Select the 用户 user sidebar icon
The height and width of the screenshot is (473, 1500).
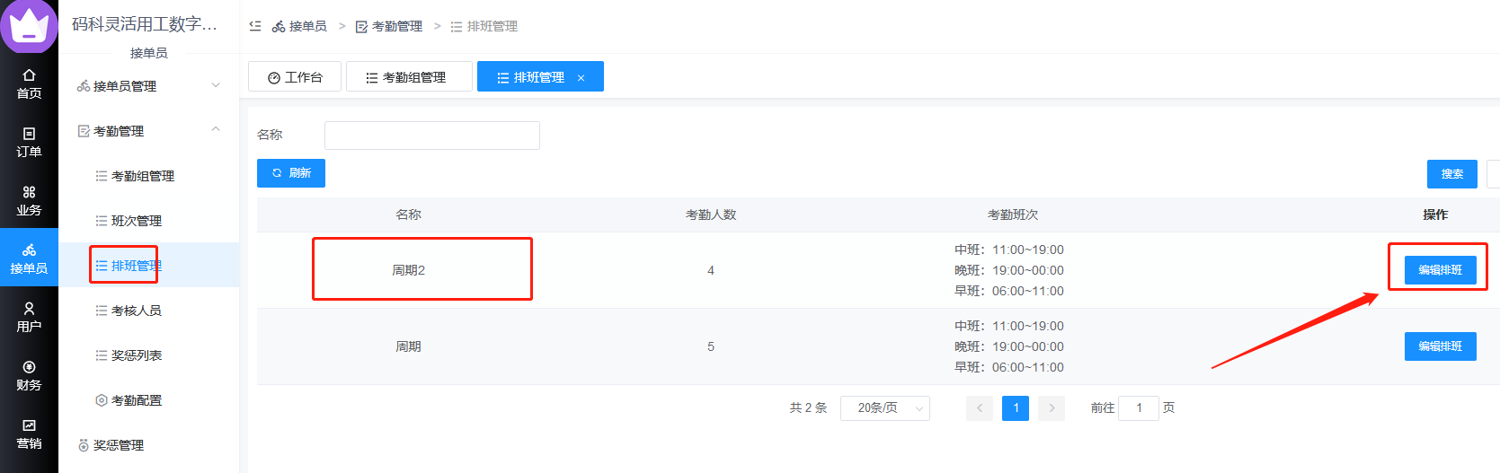[29, 317]
